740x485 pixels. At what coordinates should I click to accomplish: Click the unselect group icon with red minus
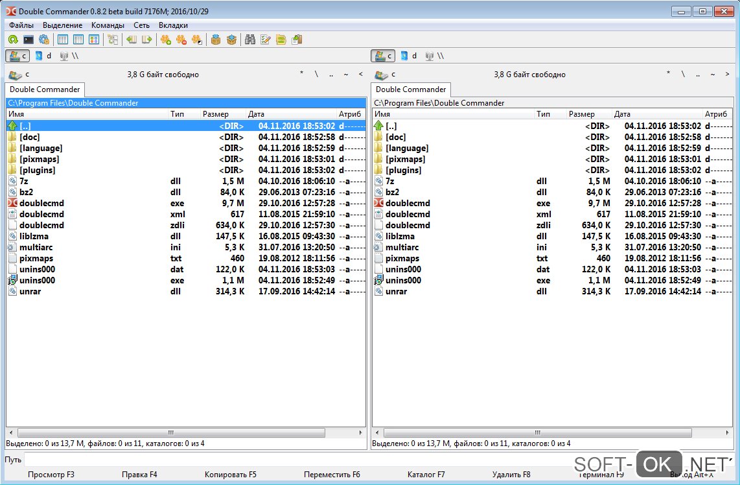point(181,40)
